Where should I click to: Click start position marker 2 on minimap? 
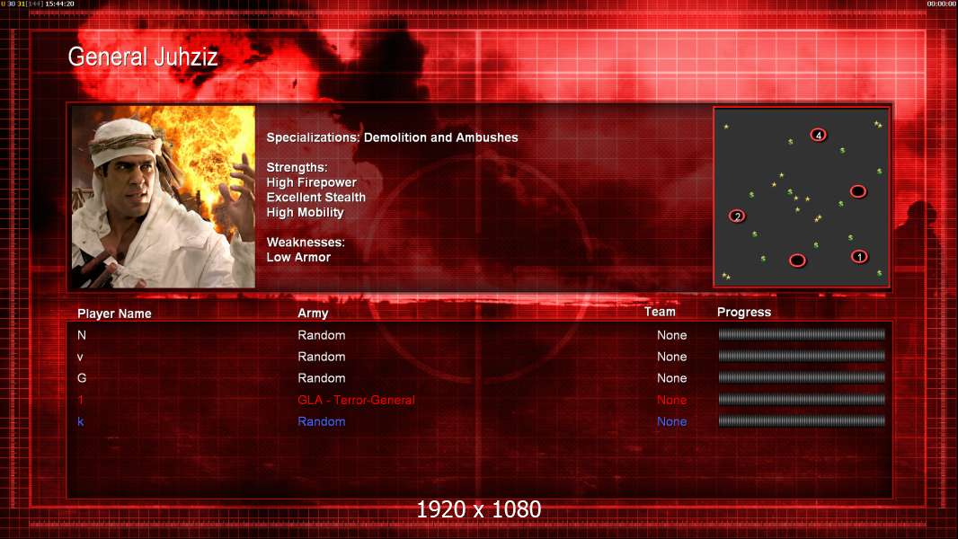click(737, 216)
